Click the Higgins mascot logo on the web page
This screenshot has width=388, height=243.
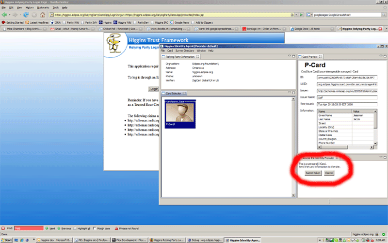pos(114,43)
